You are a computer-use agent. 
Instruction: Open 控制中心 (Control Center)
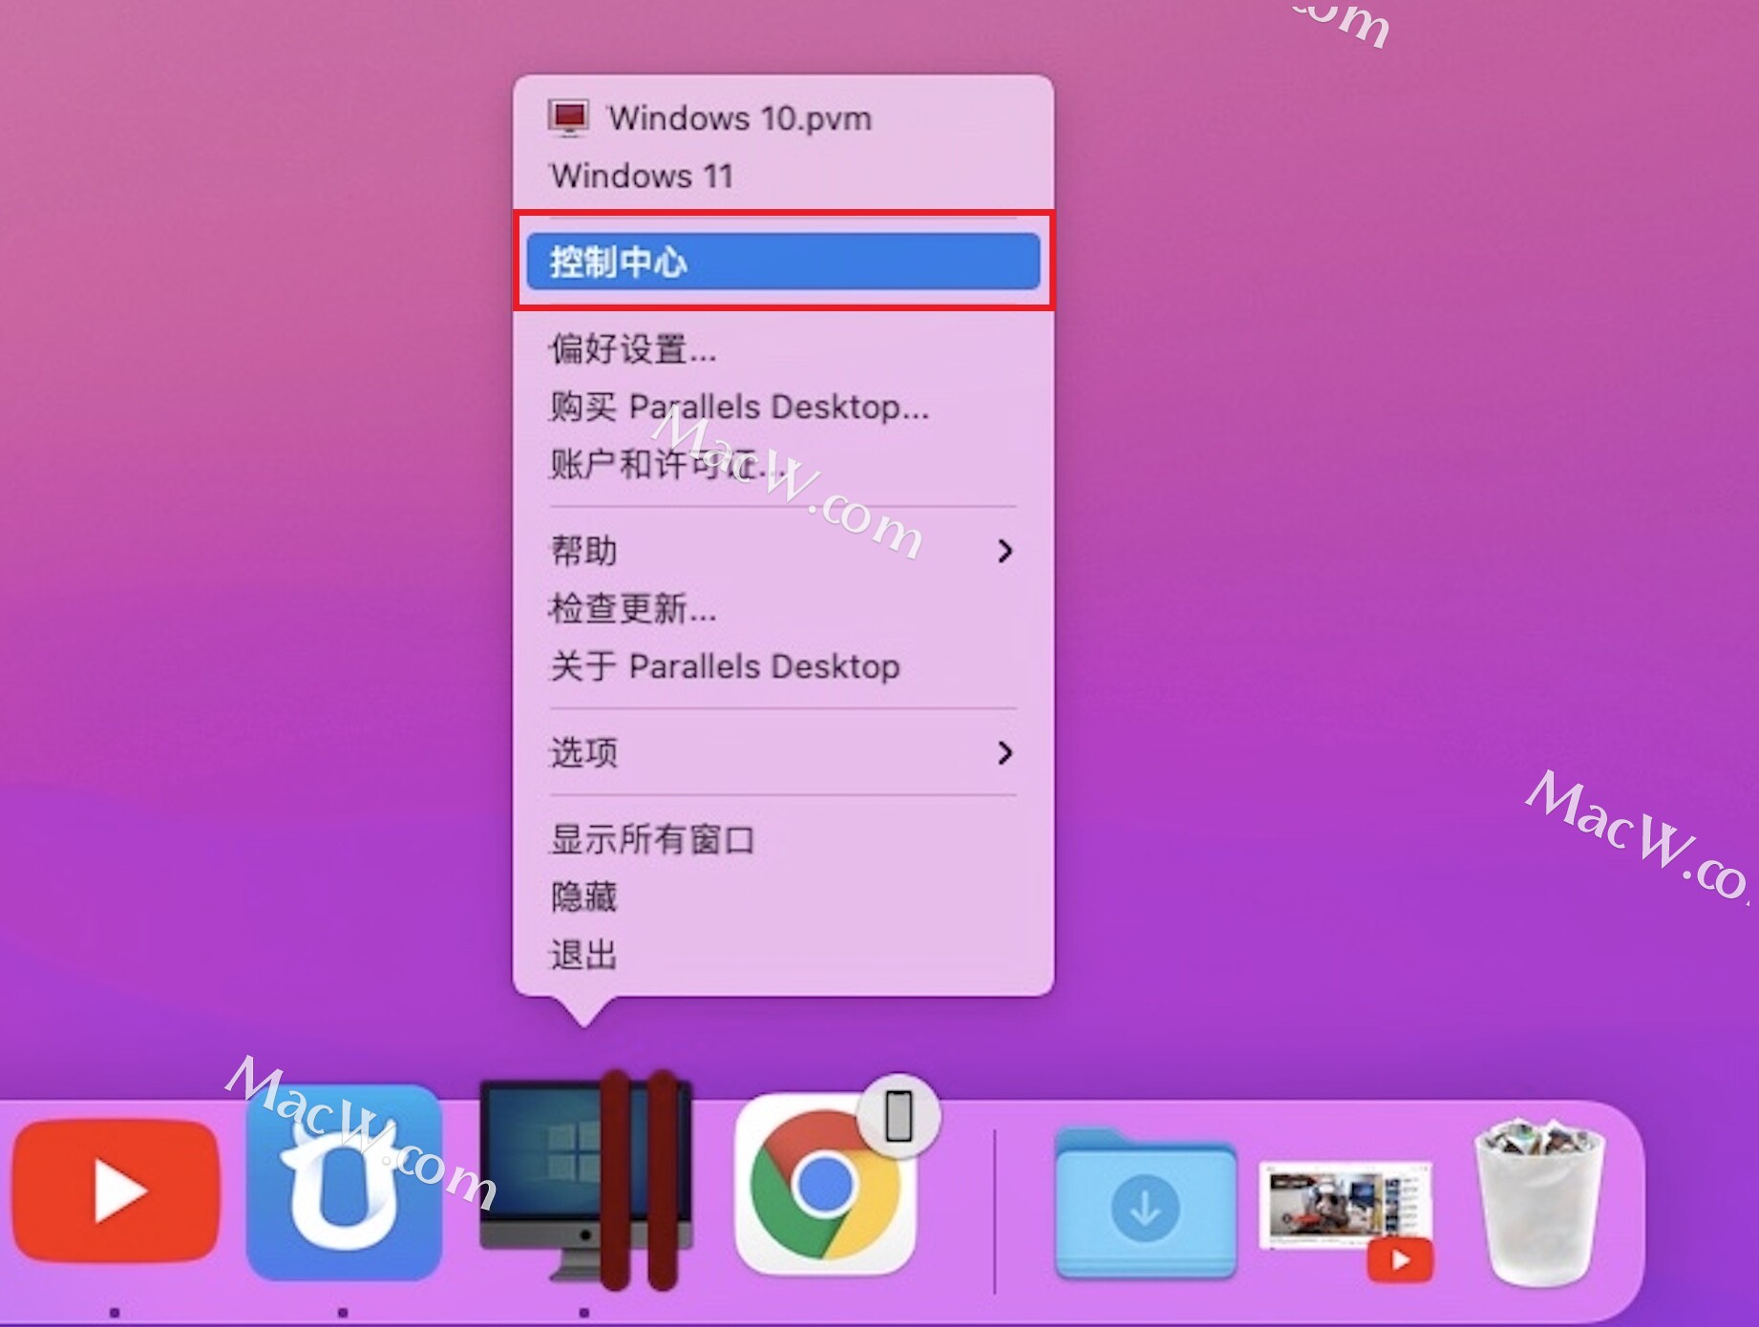click(x=783, y=262)
